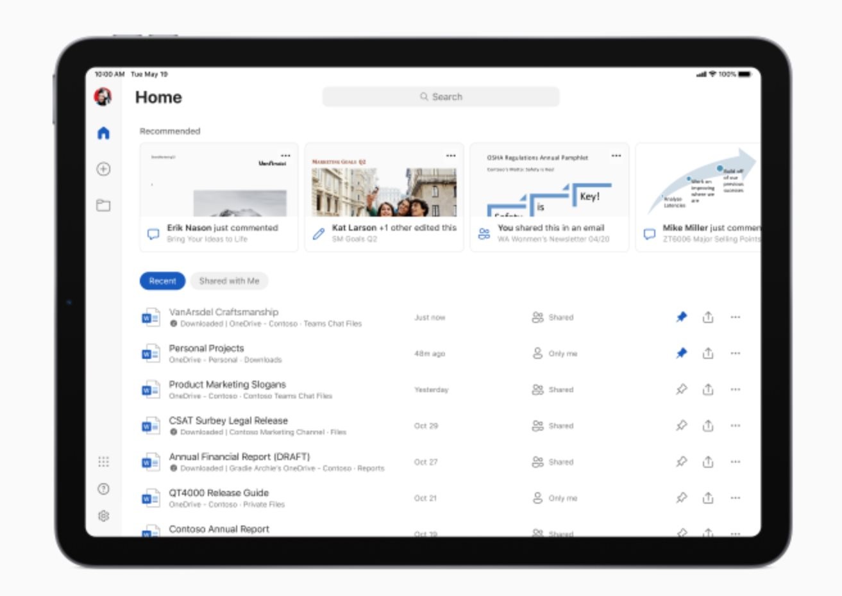
Task: Open the OSHA Regulations Annual Pamphlet thumbnail
Action: click(x=550, y=180)
